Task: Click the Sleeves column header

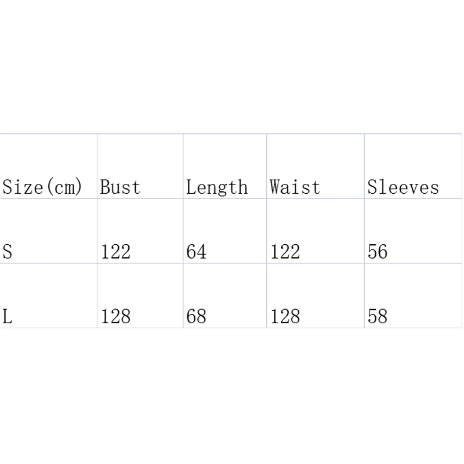Action: pos(403,187)
